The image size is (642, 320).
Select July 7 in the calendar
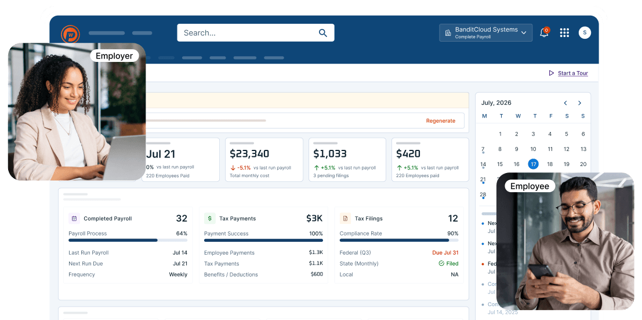483,149
